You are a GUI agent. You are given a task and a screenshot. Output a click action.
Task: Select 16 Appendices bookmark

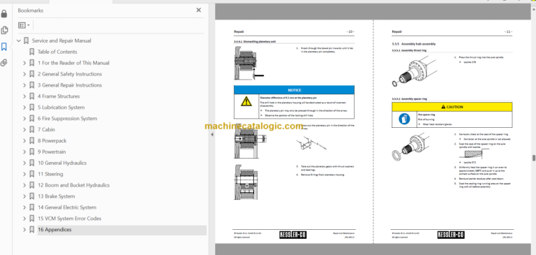click(54, 230)
